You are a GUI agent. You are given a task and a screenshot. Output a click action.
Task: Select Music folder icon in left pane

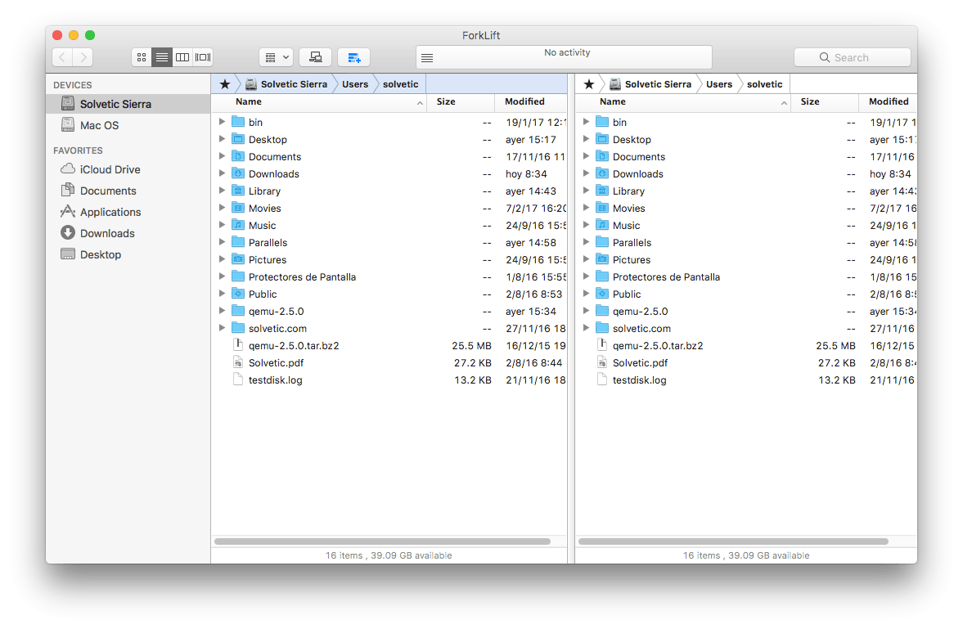pyautogui.click(x=237, y=225)
